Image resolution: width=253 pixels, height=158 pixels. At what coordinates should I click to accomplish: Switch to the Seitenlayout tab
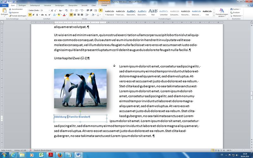[x=35, y=5]
